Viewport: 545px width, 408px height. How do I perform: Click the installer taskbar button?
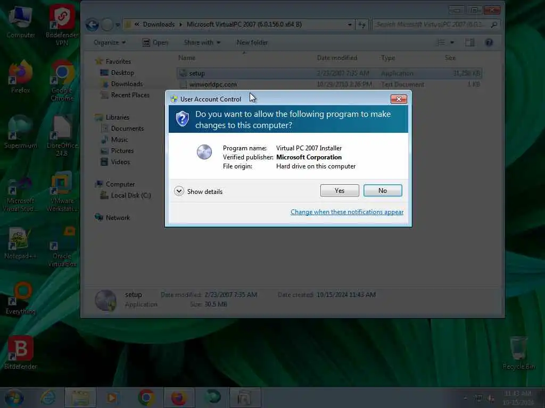click(x=245, y=397)
